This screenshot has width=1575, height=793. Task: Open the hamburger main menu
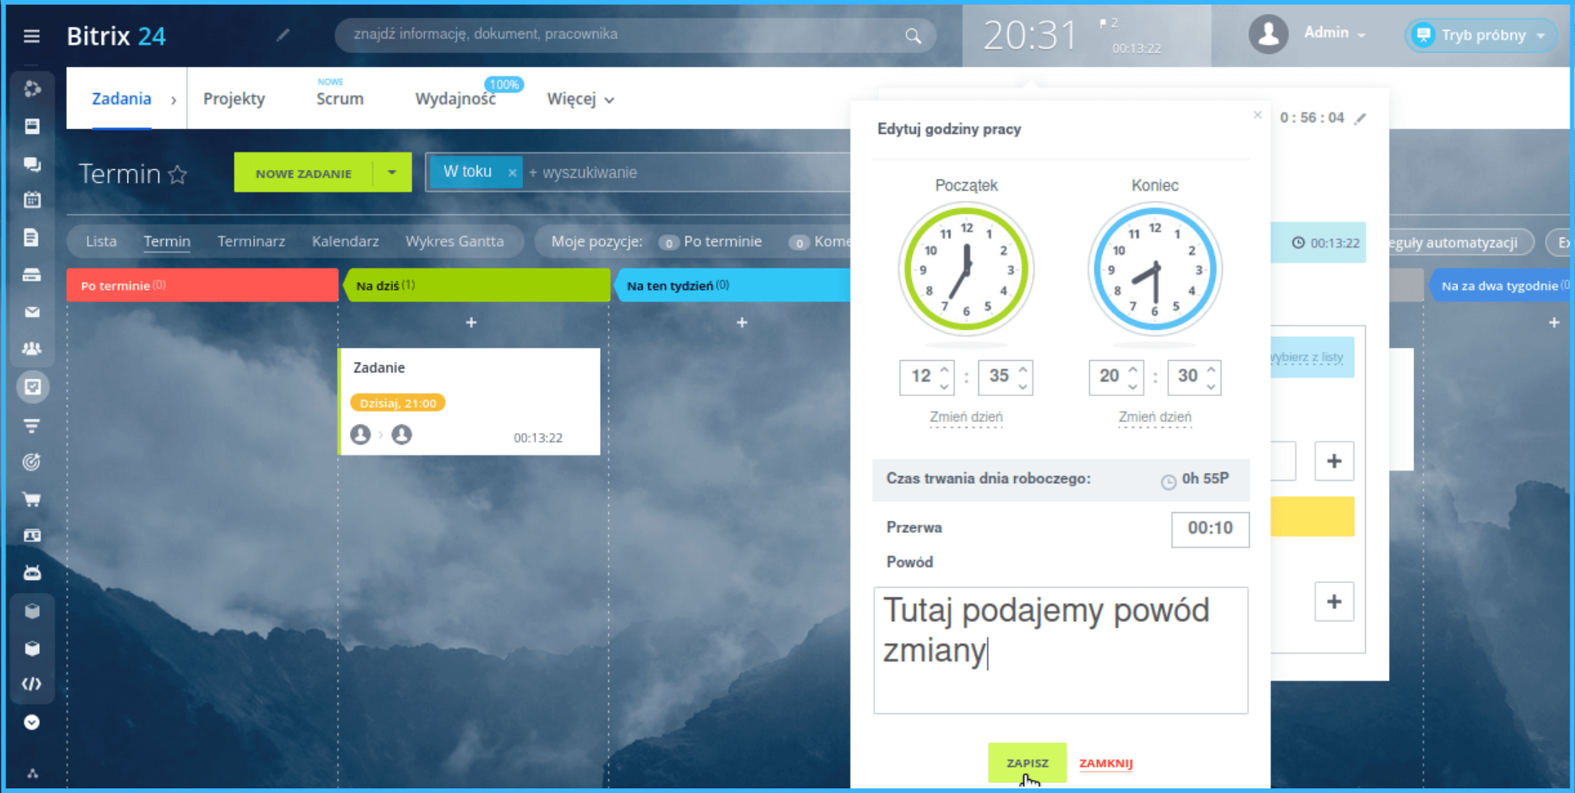pos(32,36)
